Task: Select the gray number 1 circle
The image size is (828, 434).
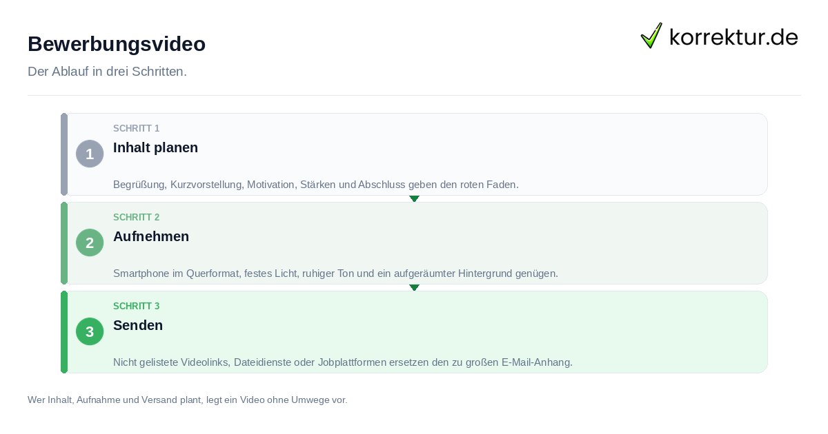Action: 90,154
